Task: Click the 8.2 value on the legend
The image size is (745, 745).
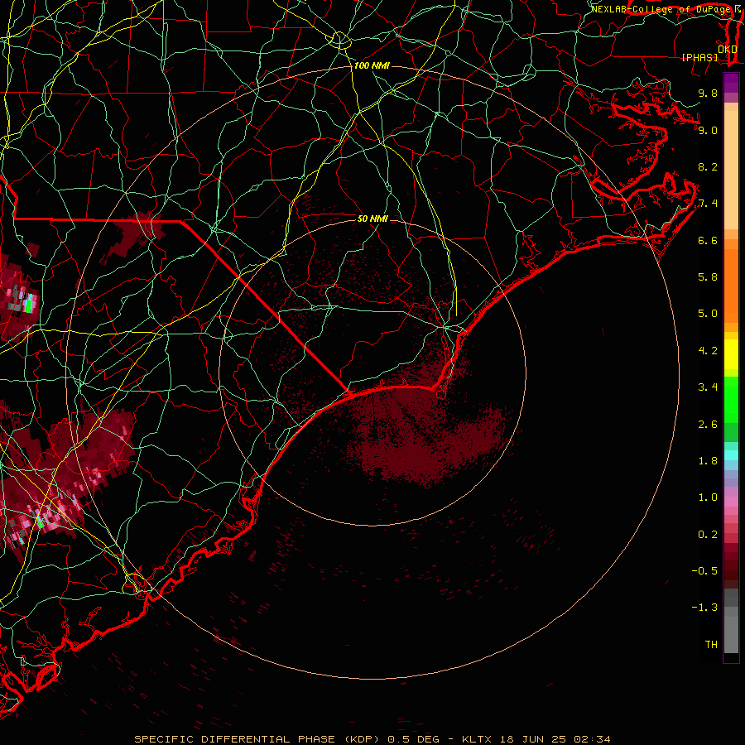Action: 708,166
